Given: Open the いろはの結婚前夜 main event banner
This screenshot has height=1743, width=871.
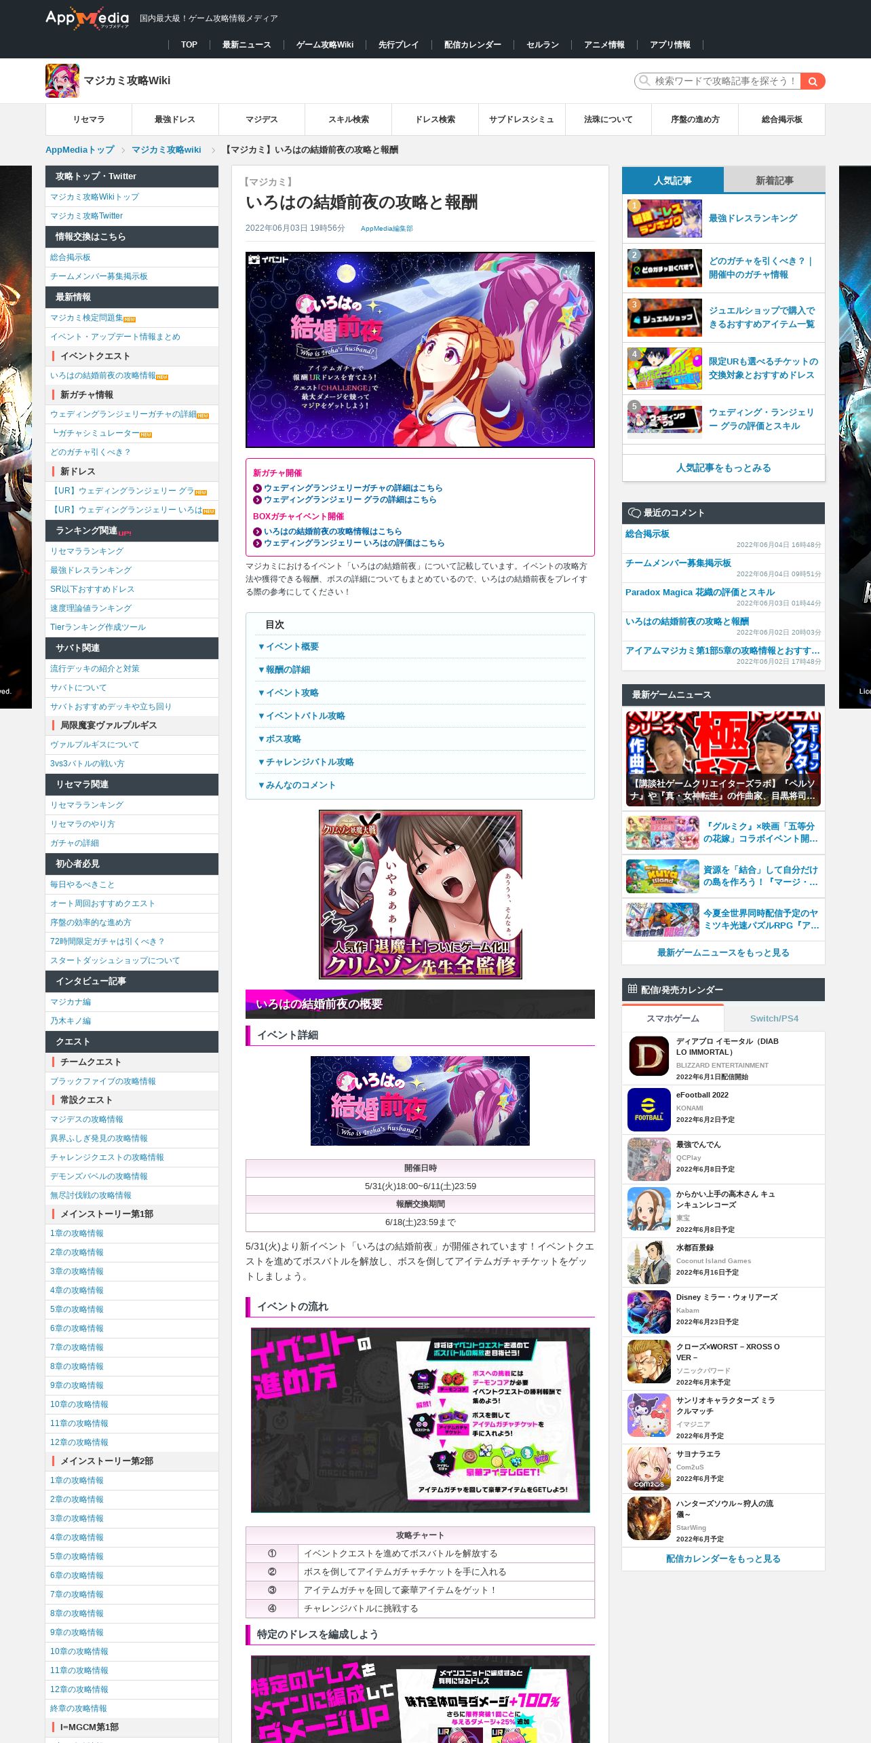Looking at the screenshot, I should 420,350.
